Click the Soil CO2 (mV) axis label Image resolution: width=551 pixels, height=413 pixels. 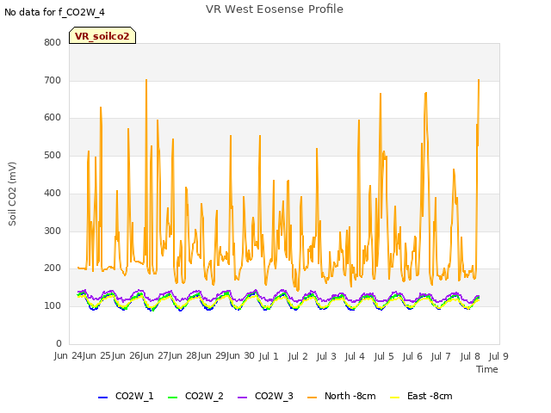12,194
